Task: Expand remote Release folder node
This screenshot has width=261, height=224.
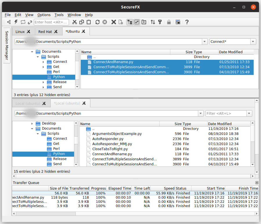Action: 43,82
